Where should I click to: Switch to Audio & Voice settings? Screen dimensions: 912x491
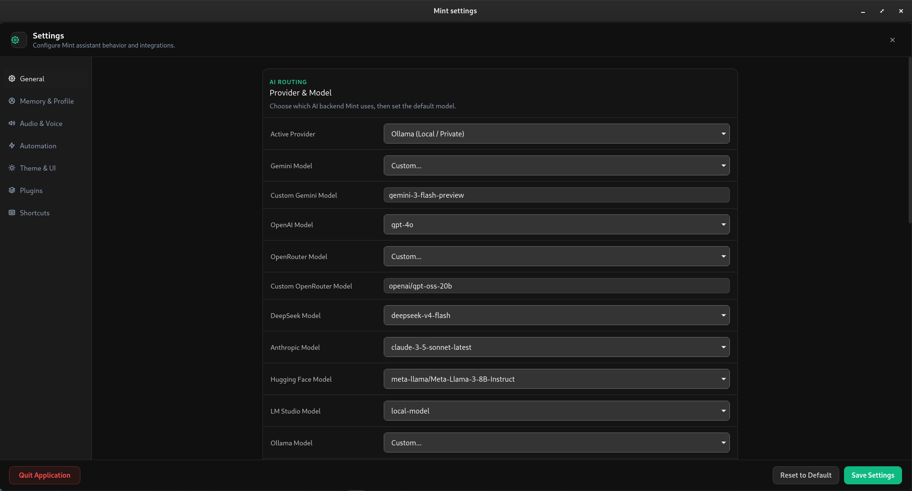[46, 123]
